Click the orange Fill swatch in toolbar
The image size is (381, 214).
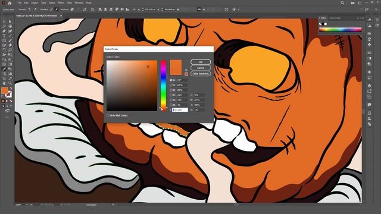5,91
